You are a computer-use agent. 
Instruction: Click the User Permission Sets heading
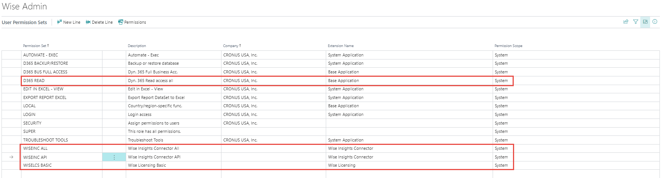click(24, 23)
